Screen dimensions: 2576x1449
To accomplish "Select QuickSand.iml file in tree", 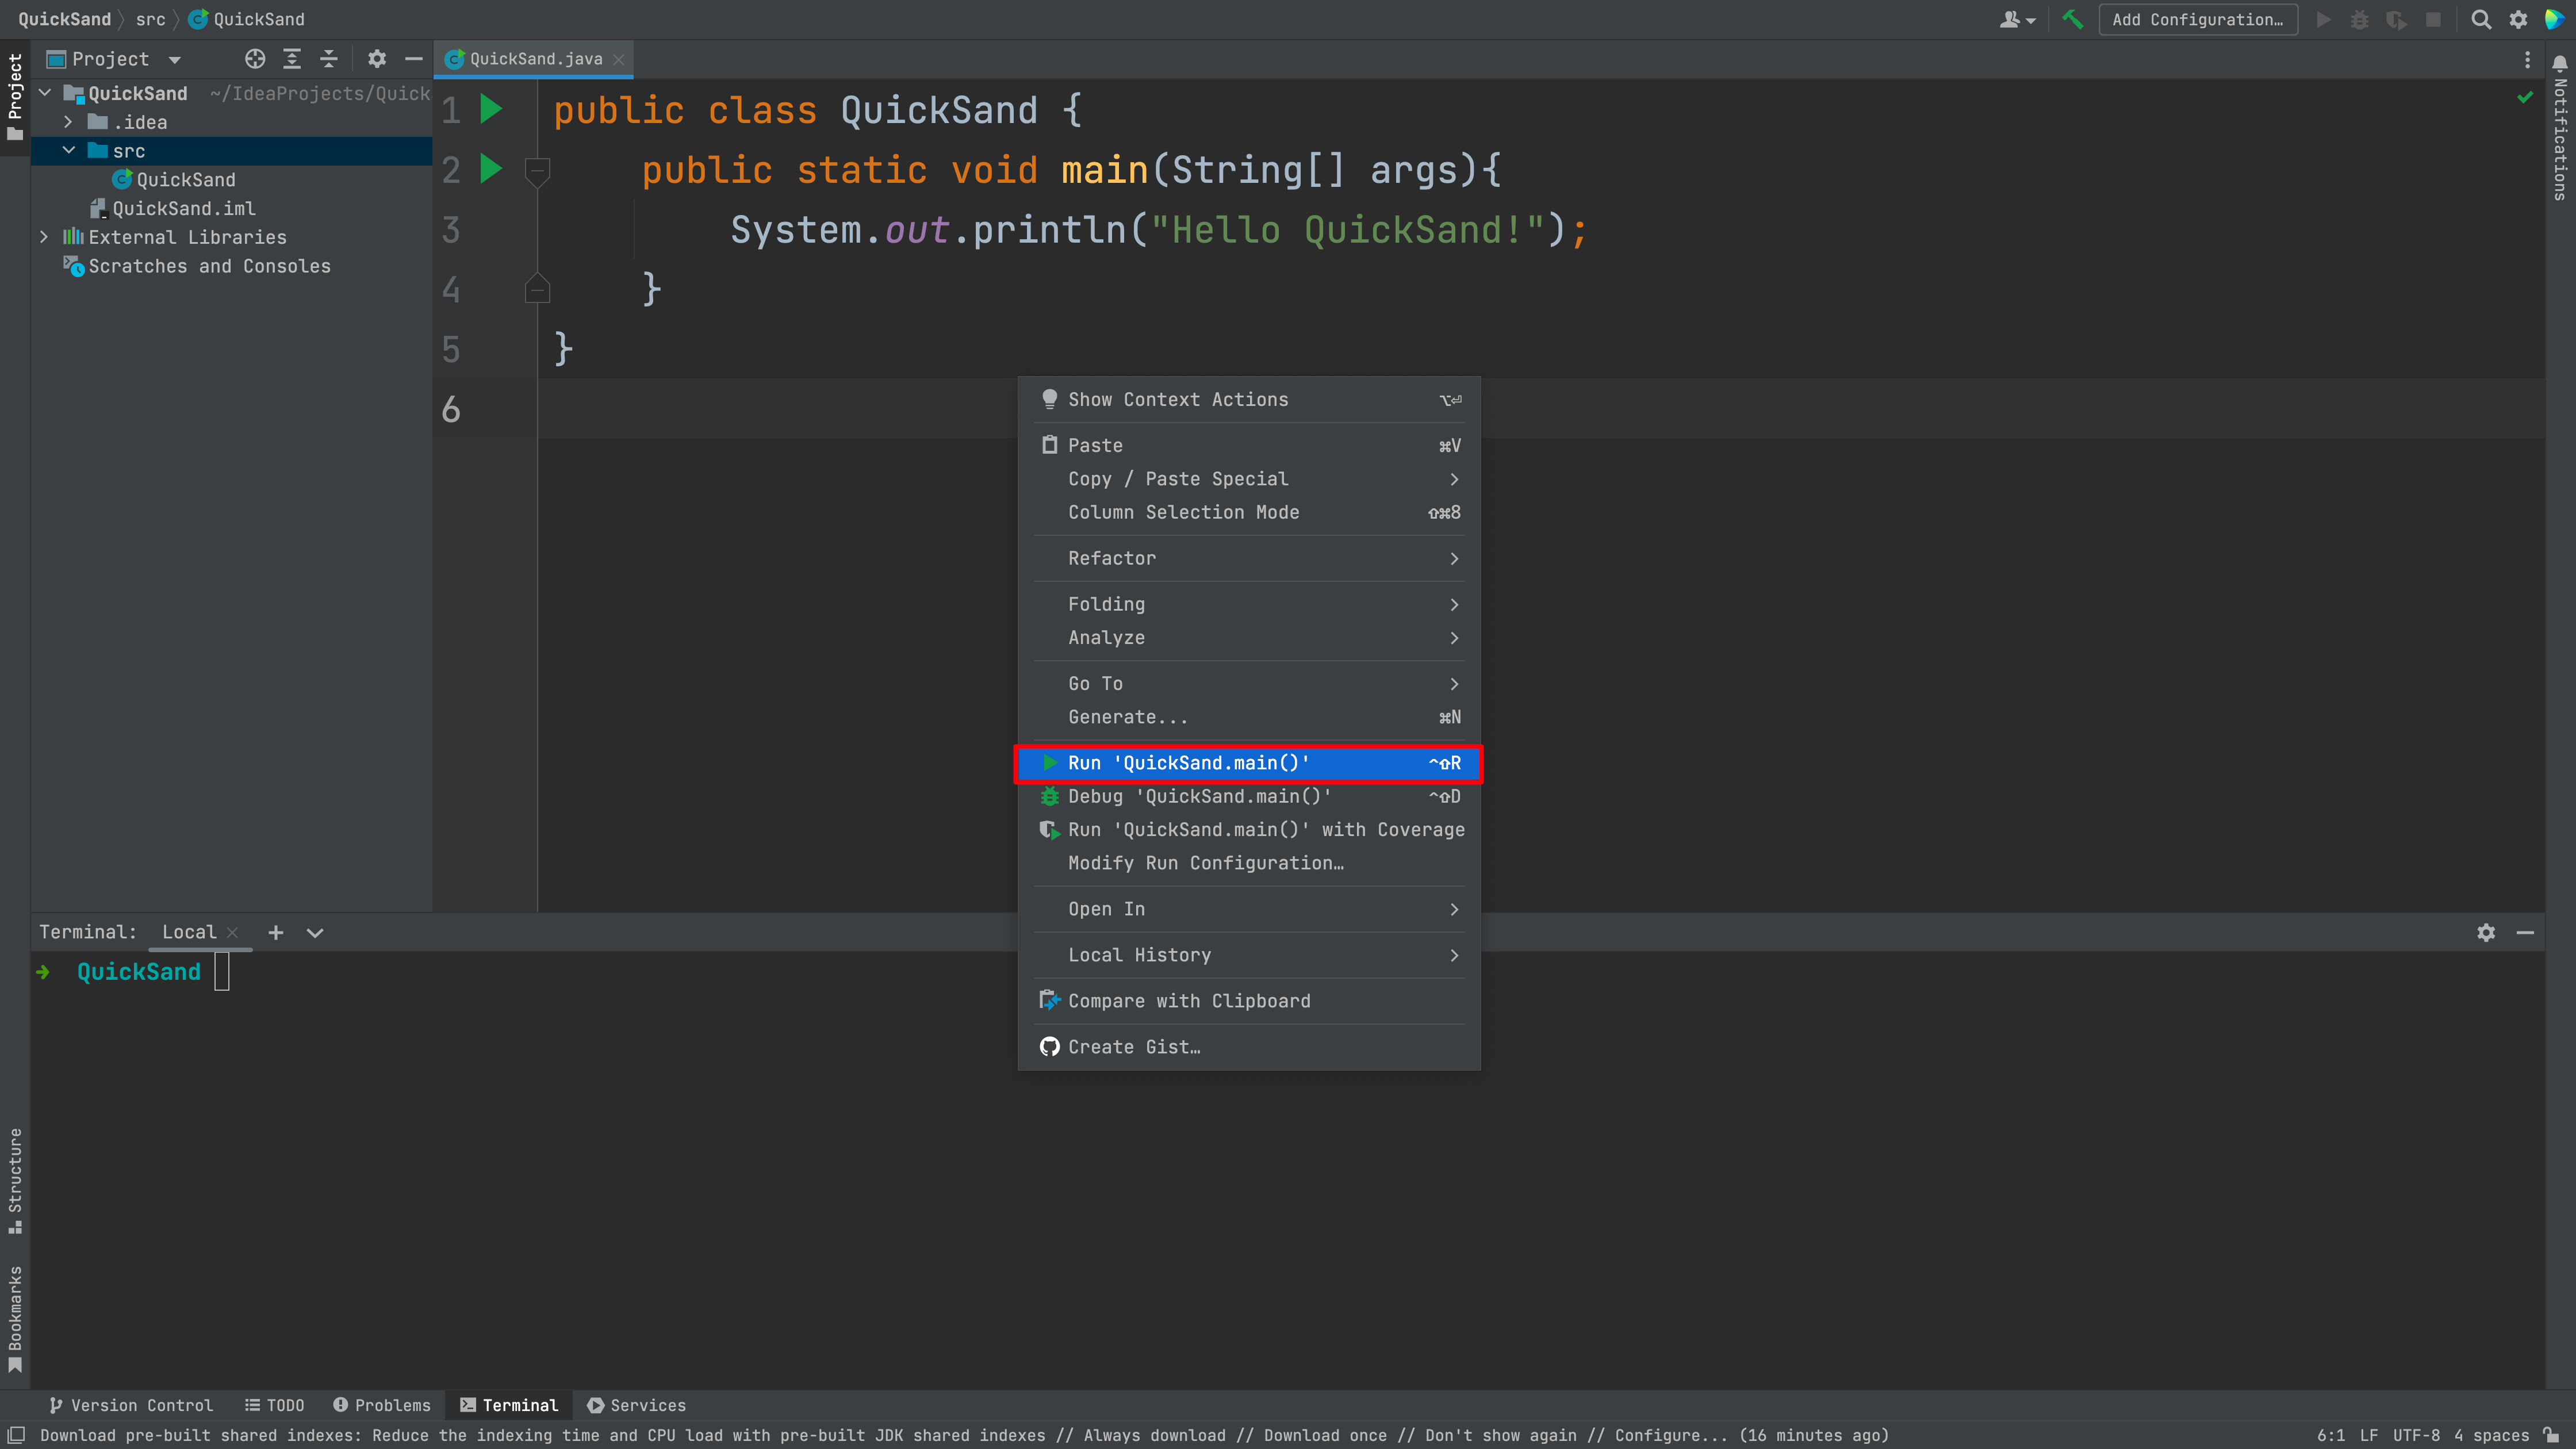I will (x=173, y=208).
